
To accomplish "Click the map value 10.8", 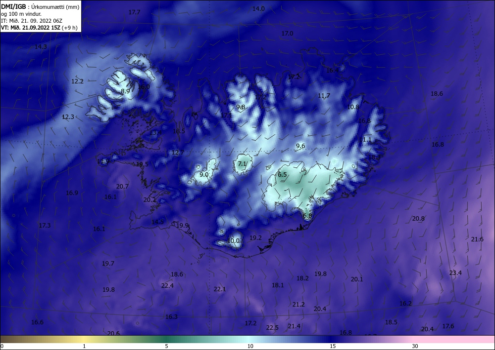I will [353, 107].
